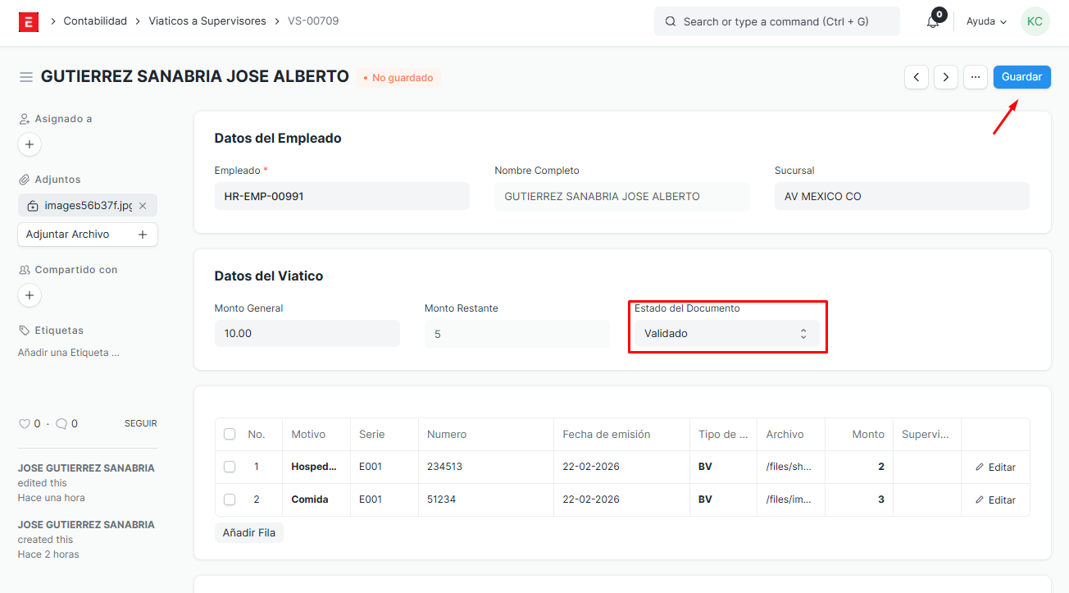This screenshot has width=1069, height=593.
Task: Open the Estado del Documento dropdown
Action: [726, 334]
